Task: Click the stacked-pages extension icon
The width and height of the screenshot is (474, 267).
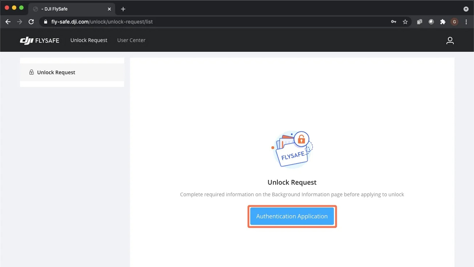Action: pos(420,22)
